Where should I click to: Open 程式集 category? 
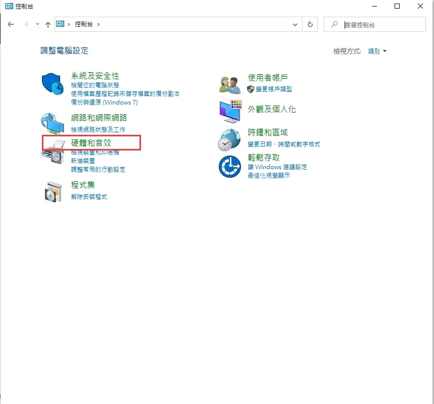[83, 185]
